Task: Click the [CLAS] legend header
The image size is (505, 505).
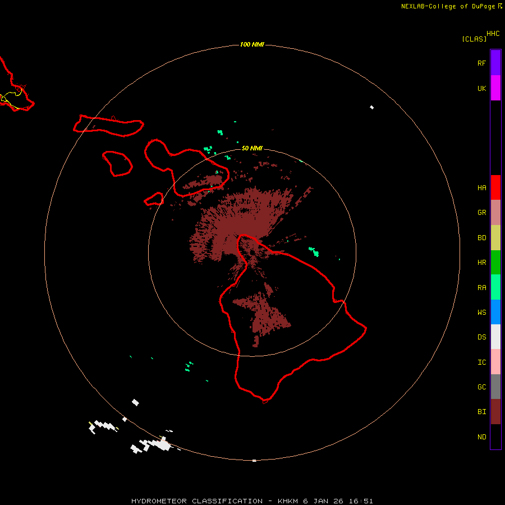Action: [474, 39]
